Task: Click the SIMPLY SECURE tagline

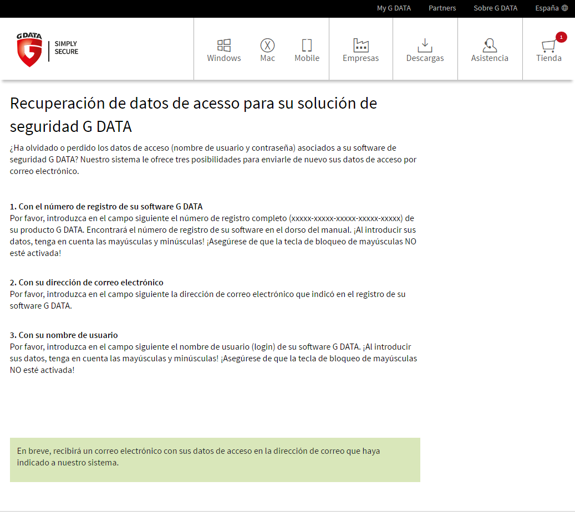Action: click(x=67, y=48)
